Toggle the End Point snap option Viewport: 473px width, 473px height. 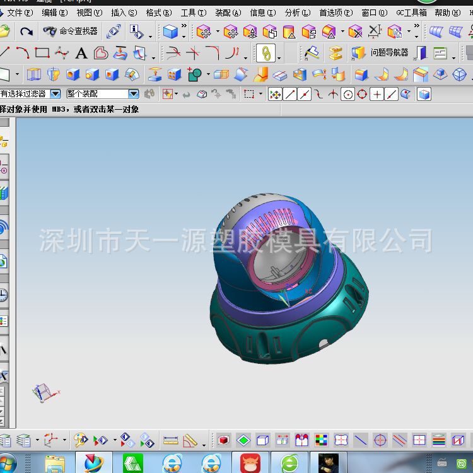(x=290, y=95)
